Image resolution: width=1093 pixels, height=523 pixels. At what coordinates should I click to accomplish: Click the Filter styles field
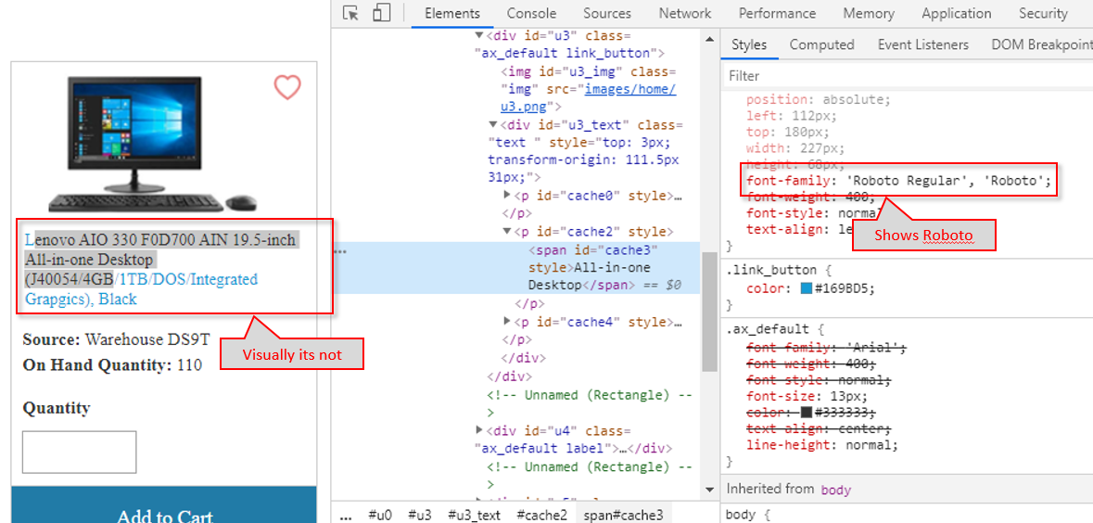point(904,75)
